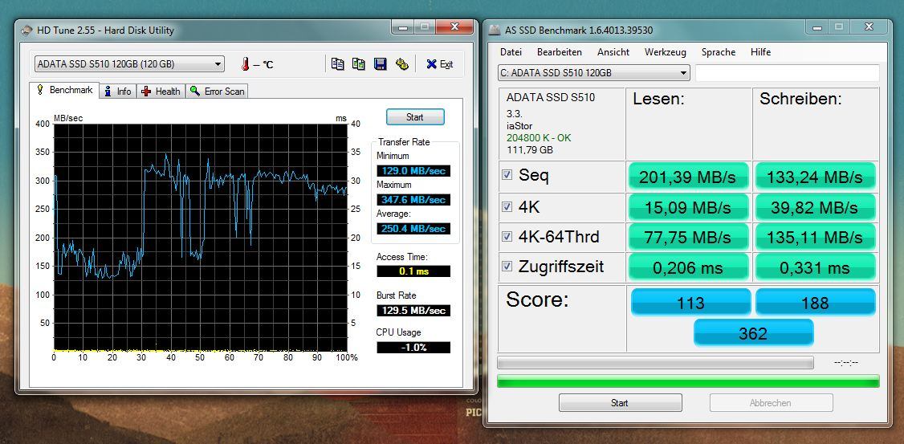Viewport: 904px width, 444px height.
Task: Open the Datei menu in AS SSD
Action: point(511,52)
